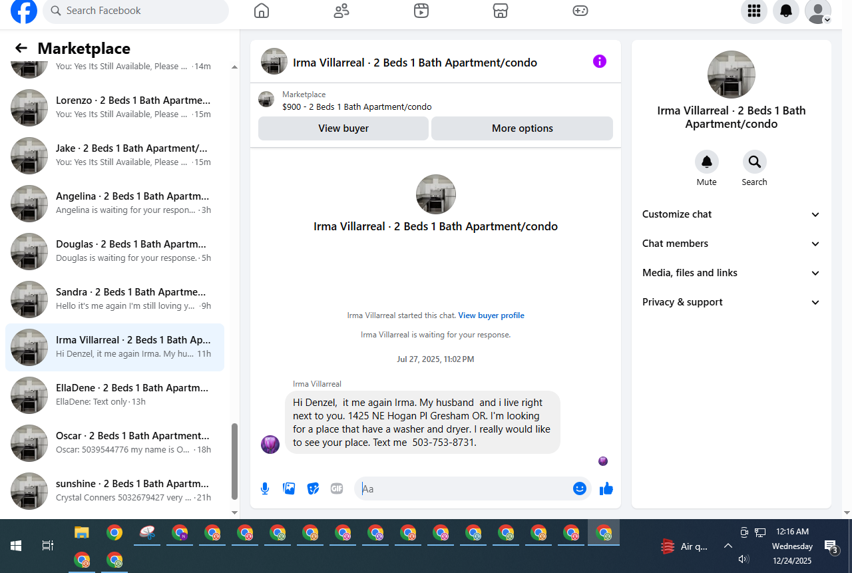The width and height of the screenshot is (852, 573).
Task: Attach a photo using image icon
Action: point(289,488)
